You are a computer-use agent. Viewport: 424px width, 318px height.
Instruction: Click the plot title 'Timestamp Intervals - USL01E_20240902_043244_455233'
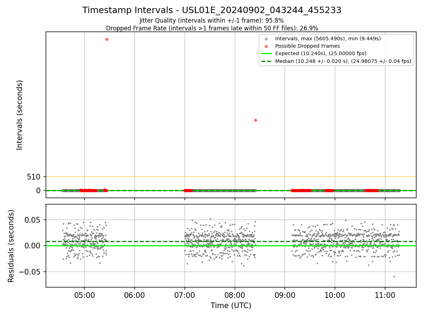(212, 10)
